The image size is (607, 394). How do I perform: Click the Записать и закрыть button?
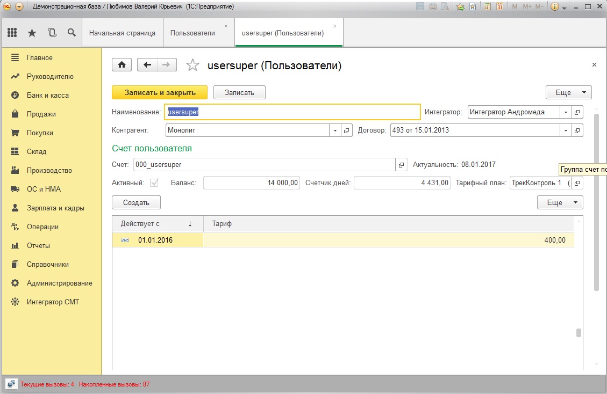(160, 92)
